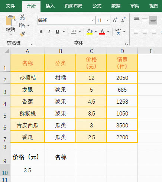Switch to the 审阅 tab
The image size is (162, 182).
tap(135, 6)
